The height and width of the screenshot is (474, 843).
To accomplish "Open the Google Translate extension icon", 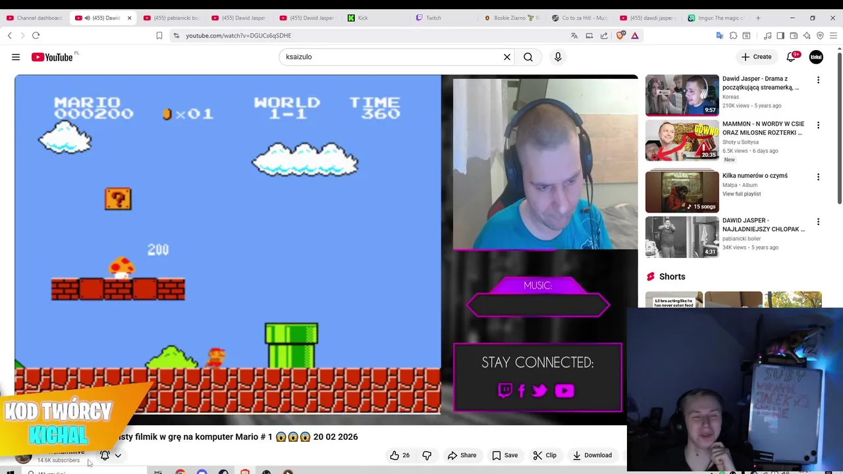I will click(x=720, y=36).
